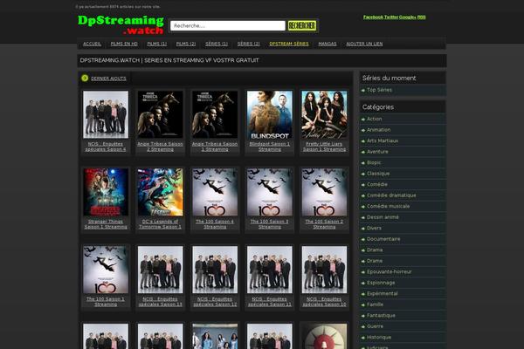Select the Drama category
Viewport: 524px width, 349px height.
click(x=375, y=250)
